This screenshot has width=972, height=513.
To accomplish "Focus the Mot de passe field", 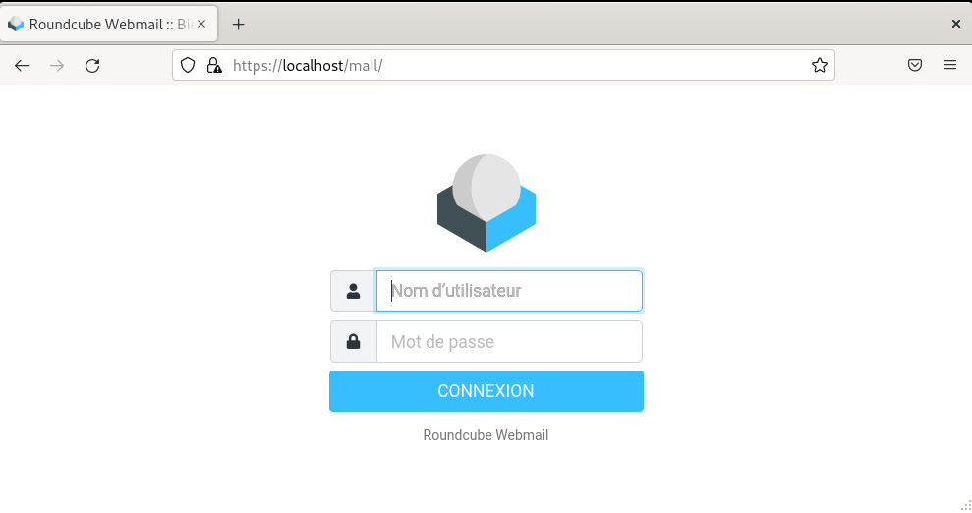I will [509, 341].
